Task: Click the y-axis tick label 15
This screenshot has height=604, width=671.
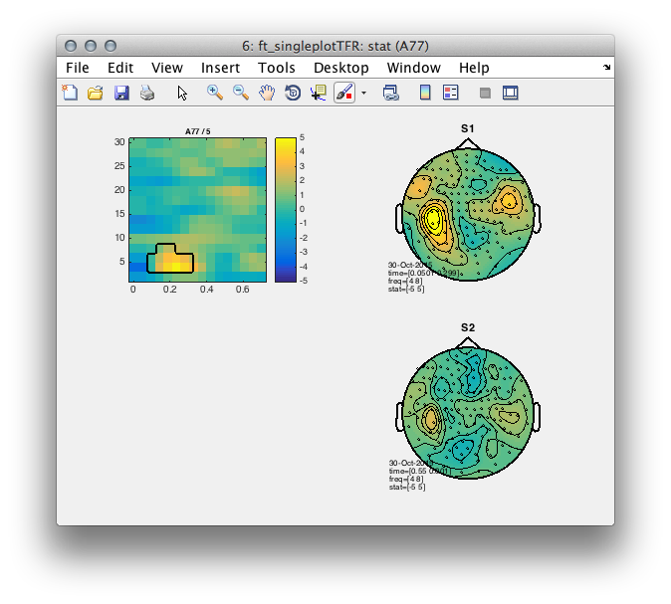Action: 119,214
